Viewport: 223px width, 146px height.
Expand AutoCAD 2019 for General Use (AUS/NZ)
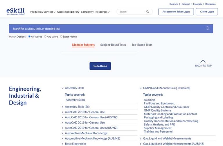[x=90, y=128]
